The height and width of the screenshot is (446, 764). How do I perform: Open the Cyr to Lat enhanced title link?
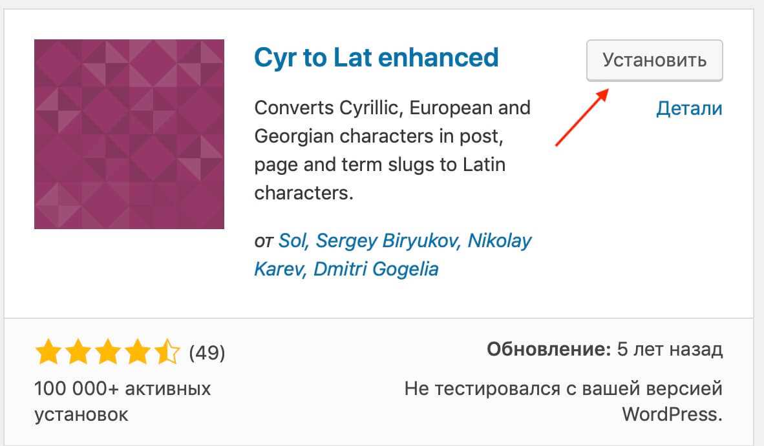pyautogui.click(x=376, y=57)
